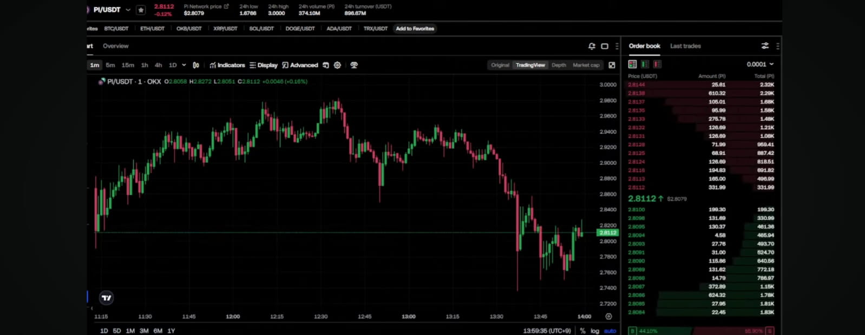Expand the more timeframes chevron

(x=184, y=65)
